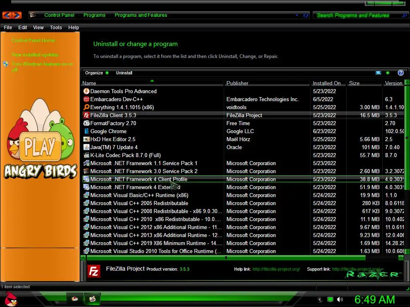Click the Oracle publisher cell
Image resolution: width=410 pixels, height=307 pixels.
click(234, 147)
